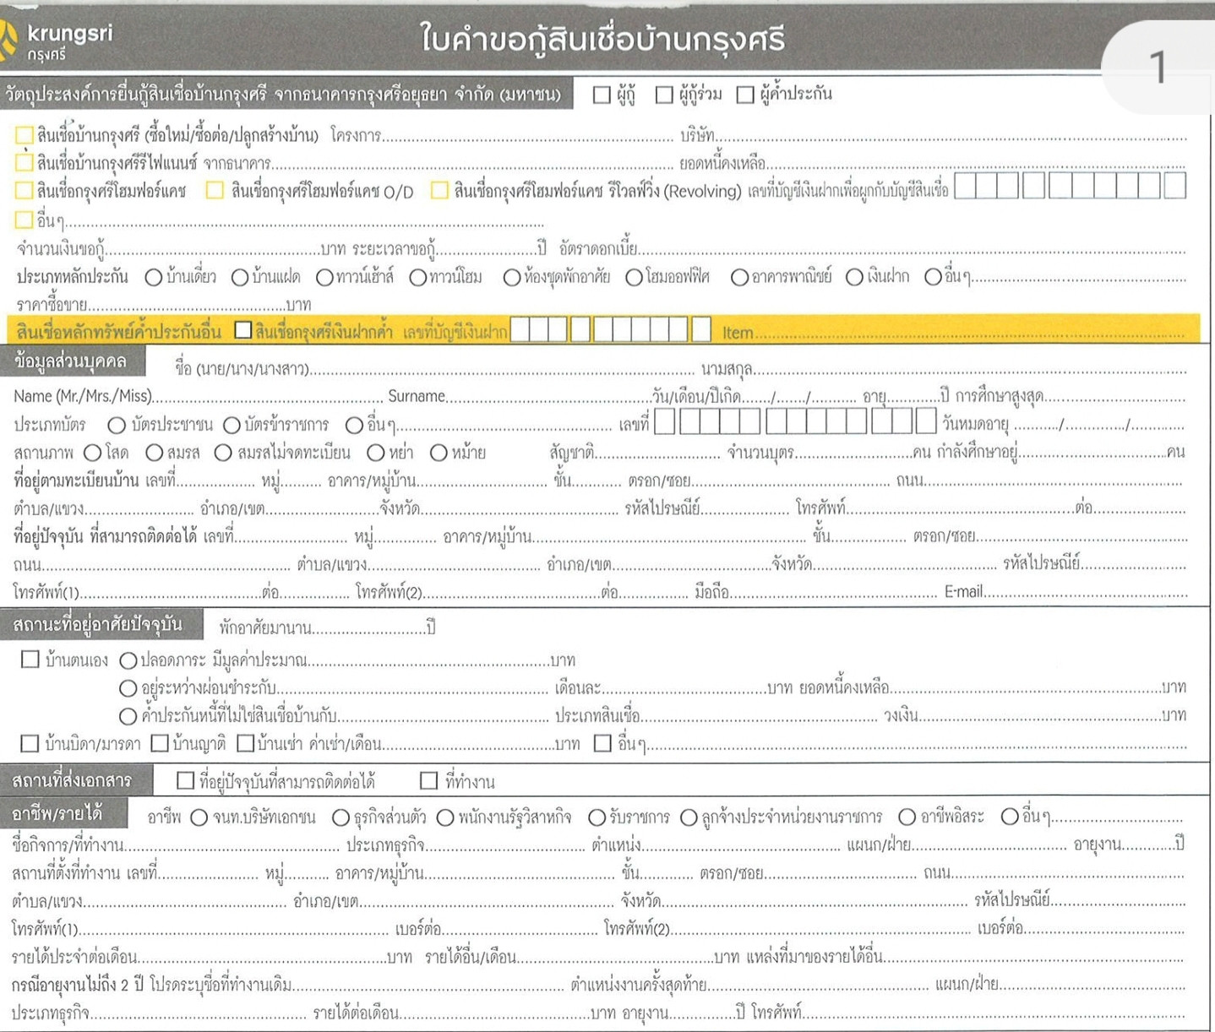This screenshot has height=1032, width=1215.
Task: Click the มือถือ (mobile) blank line
Action: click(x=833, y=595)
